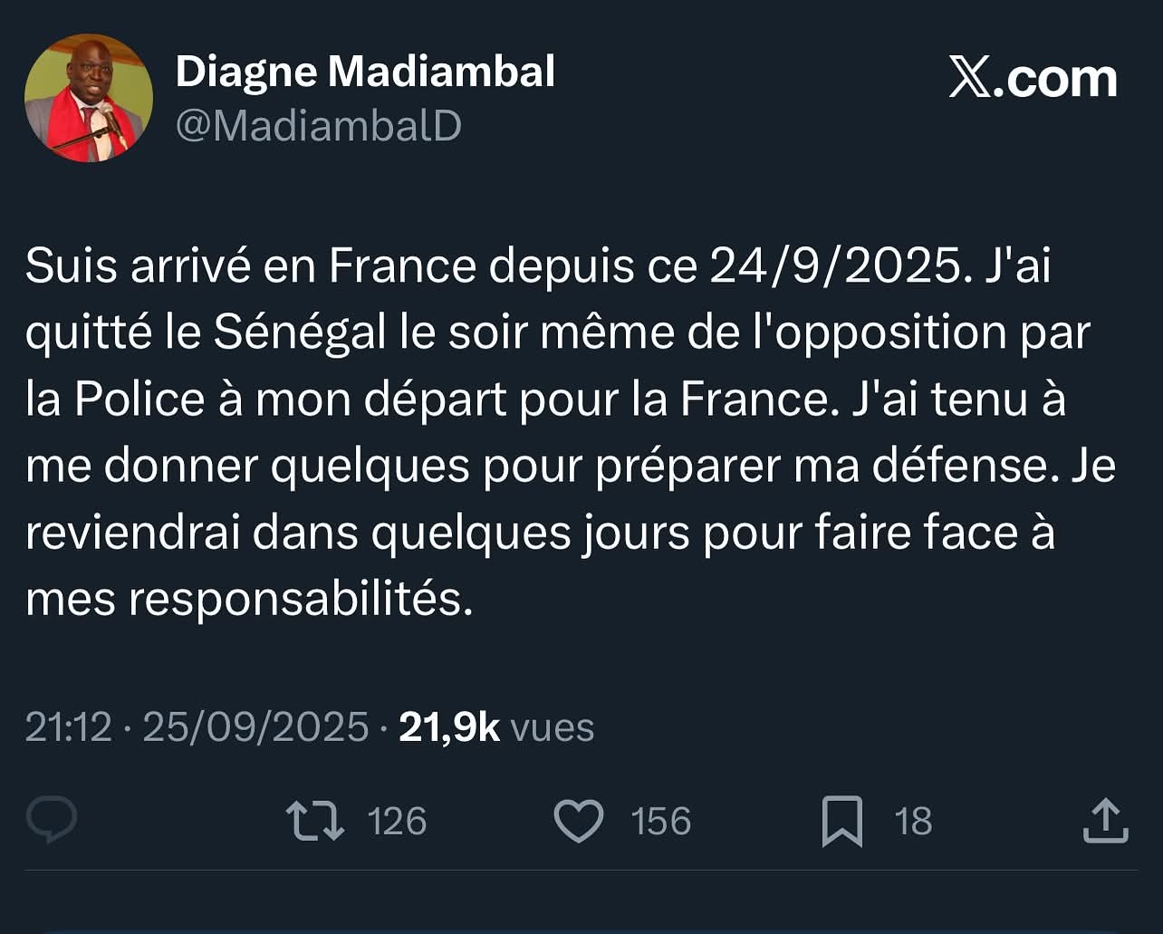Click the 156 likes count

tap(660, 822)
